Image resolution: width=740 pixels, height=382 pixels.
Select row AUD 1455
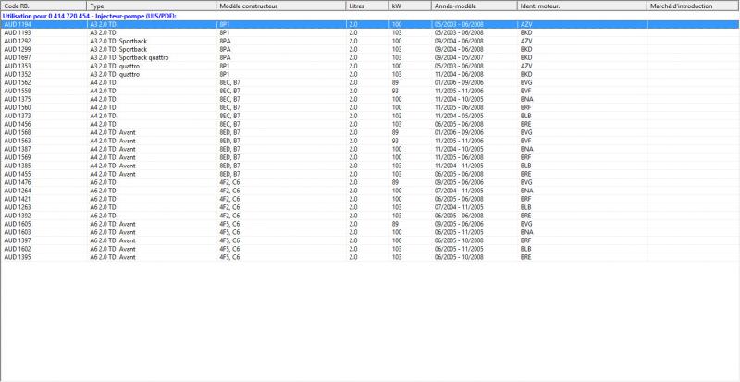pyautogui.click(x=370, y=174)
